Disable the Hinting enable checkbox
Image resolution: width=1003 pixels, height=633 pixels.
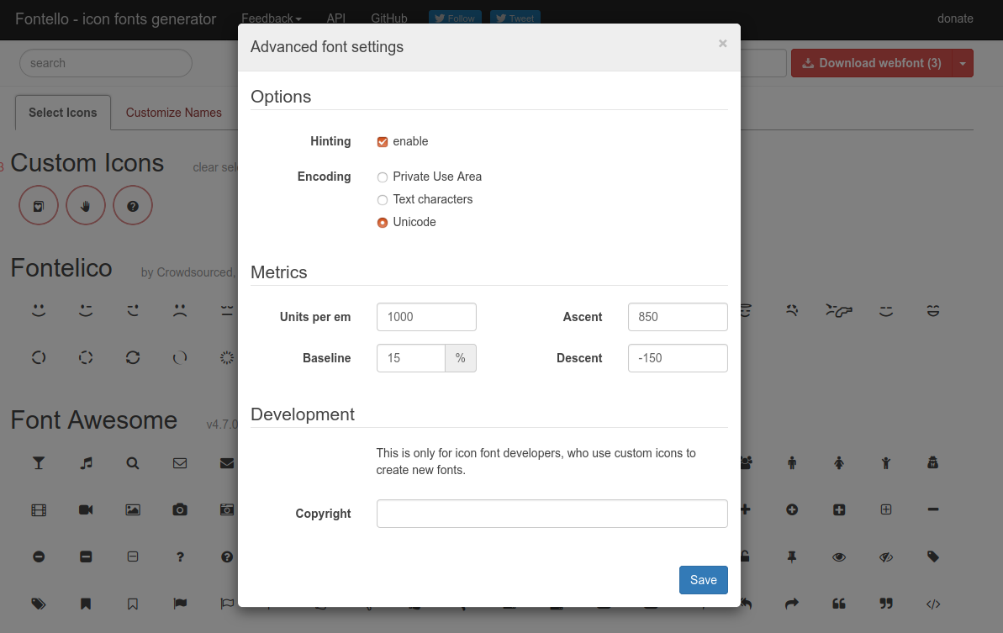click(383, 141)
